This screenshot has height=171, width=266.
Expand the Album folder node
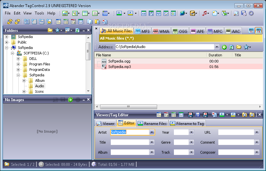pyautogui.click(x=24, y=81)
